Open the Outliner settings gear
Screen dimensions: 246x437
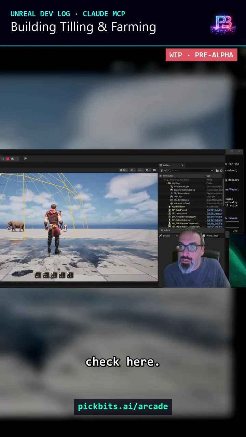[x=221, y=170]
